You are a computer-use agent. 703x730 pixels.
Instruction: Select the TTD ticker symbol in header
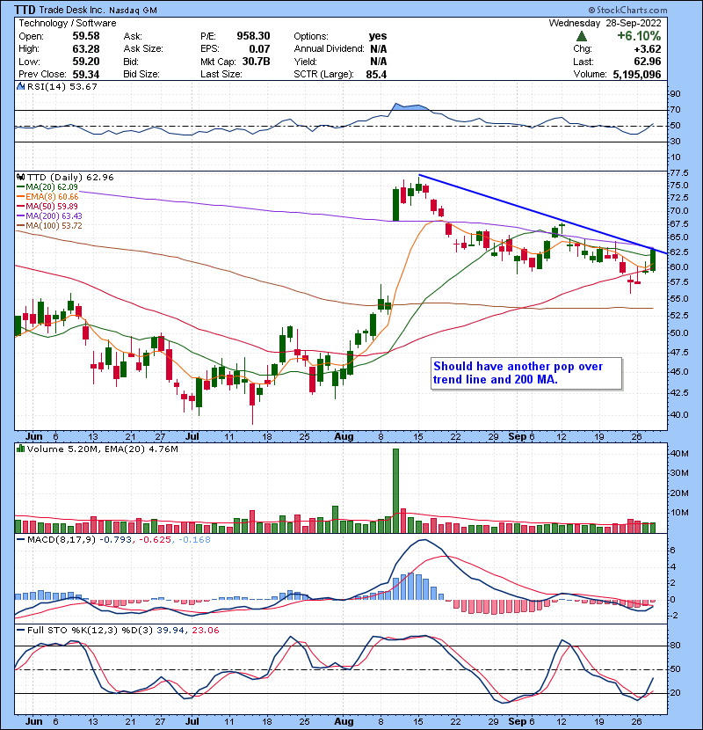(25, 10)
